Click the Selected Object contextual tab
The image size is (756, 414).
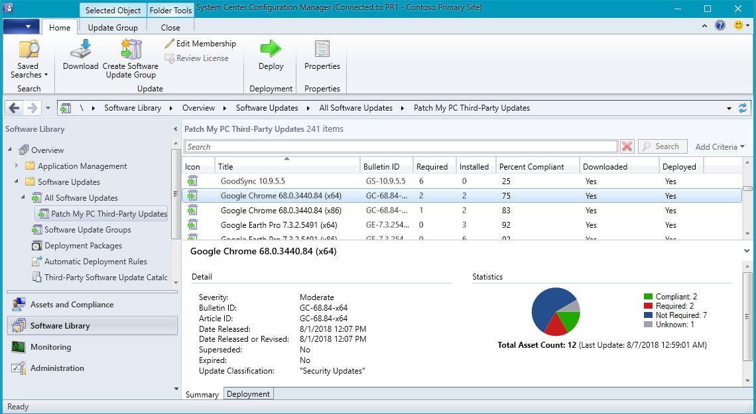[x=113, y=10]
